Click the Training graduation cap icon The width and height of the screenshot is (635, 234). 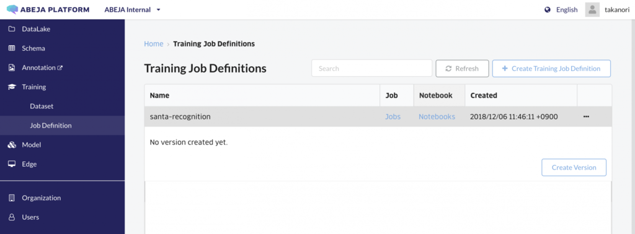12,87
